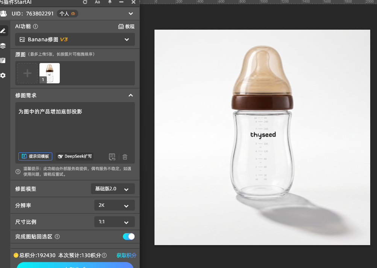Click the 总积分:192430 text
Viewport: 377px width, 268px height.
click(37, 255)
